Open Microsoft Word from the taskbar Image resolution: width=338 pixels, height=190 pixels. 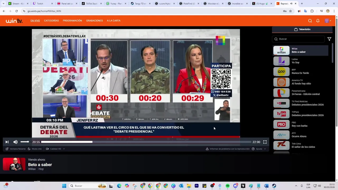(266, 186)
